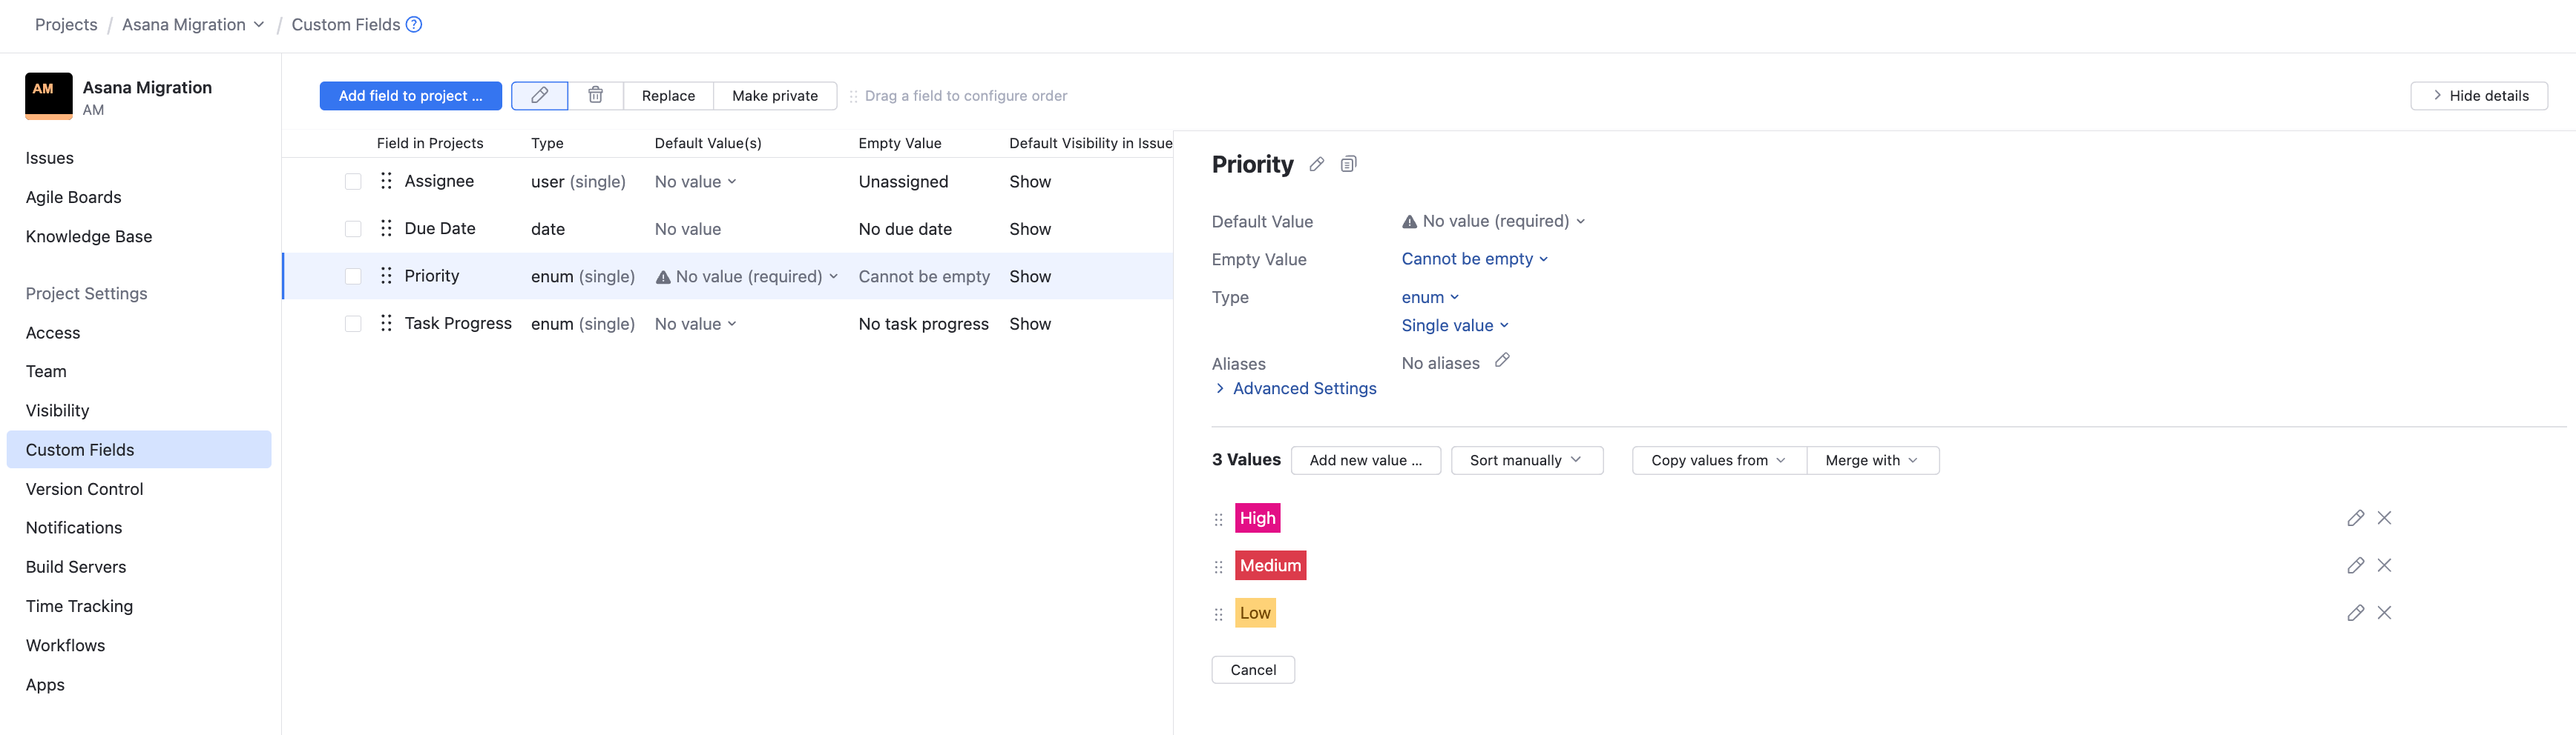Tick the Task Progress field checkbox
The height and width of the screenshot is (735, 2576).
click(353, 324)
